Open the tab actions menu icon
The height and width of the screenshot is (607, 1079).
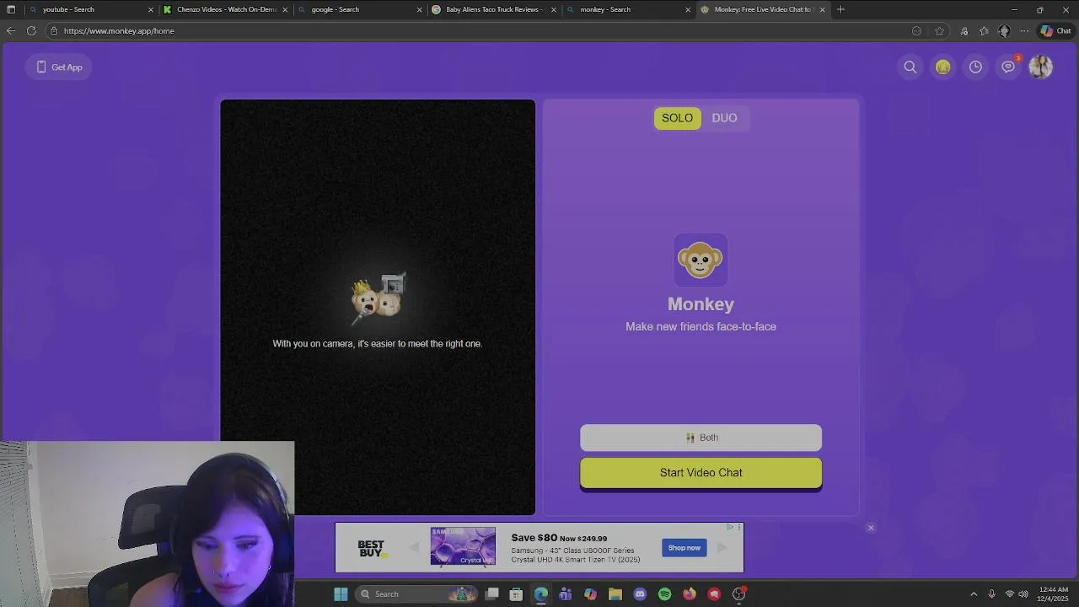10,9
